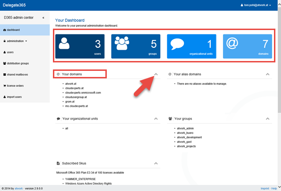Click the dashboard gauge icon
The width and height of the screenshot is (281, 191).
point(5,30)
